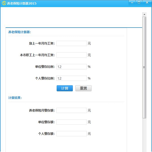Click the 个人缴存额 label text

coord(46,134)
